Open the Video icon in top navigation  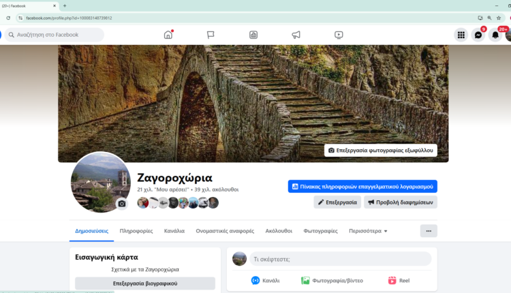[x=339, y=35]
